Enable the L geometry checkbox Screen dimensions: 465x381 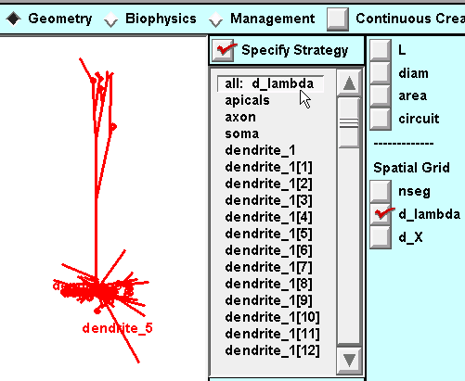(x=381, y=50)
